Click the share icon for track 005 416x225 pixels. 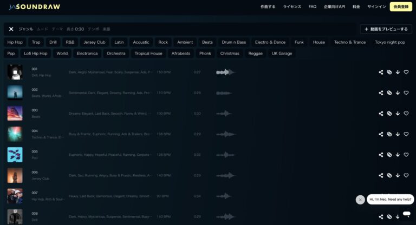[x=381, y=155]
